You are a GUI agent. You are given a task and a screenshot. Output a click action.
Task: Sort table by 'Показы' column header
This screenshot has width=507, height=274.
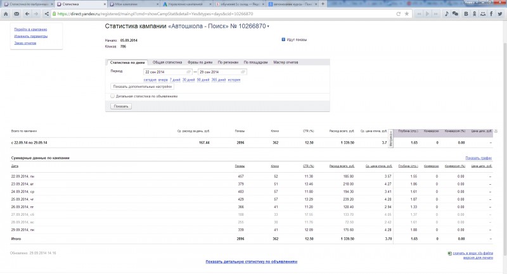point(240,166)
